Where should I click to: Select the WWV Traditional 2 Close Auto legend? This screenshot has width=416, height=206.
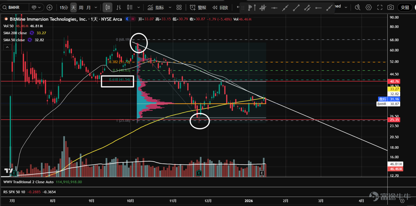pyautogui.click(x=28, y=182)
